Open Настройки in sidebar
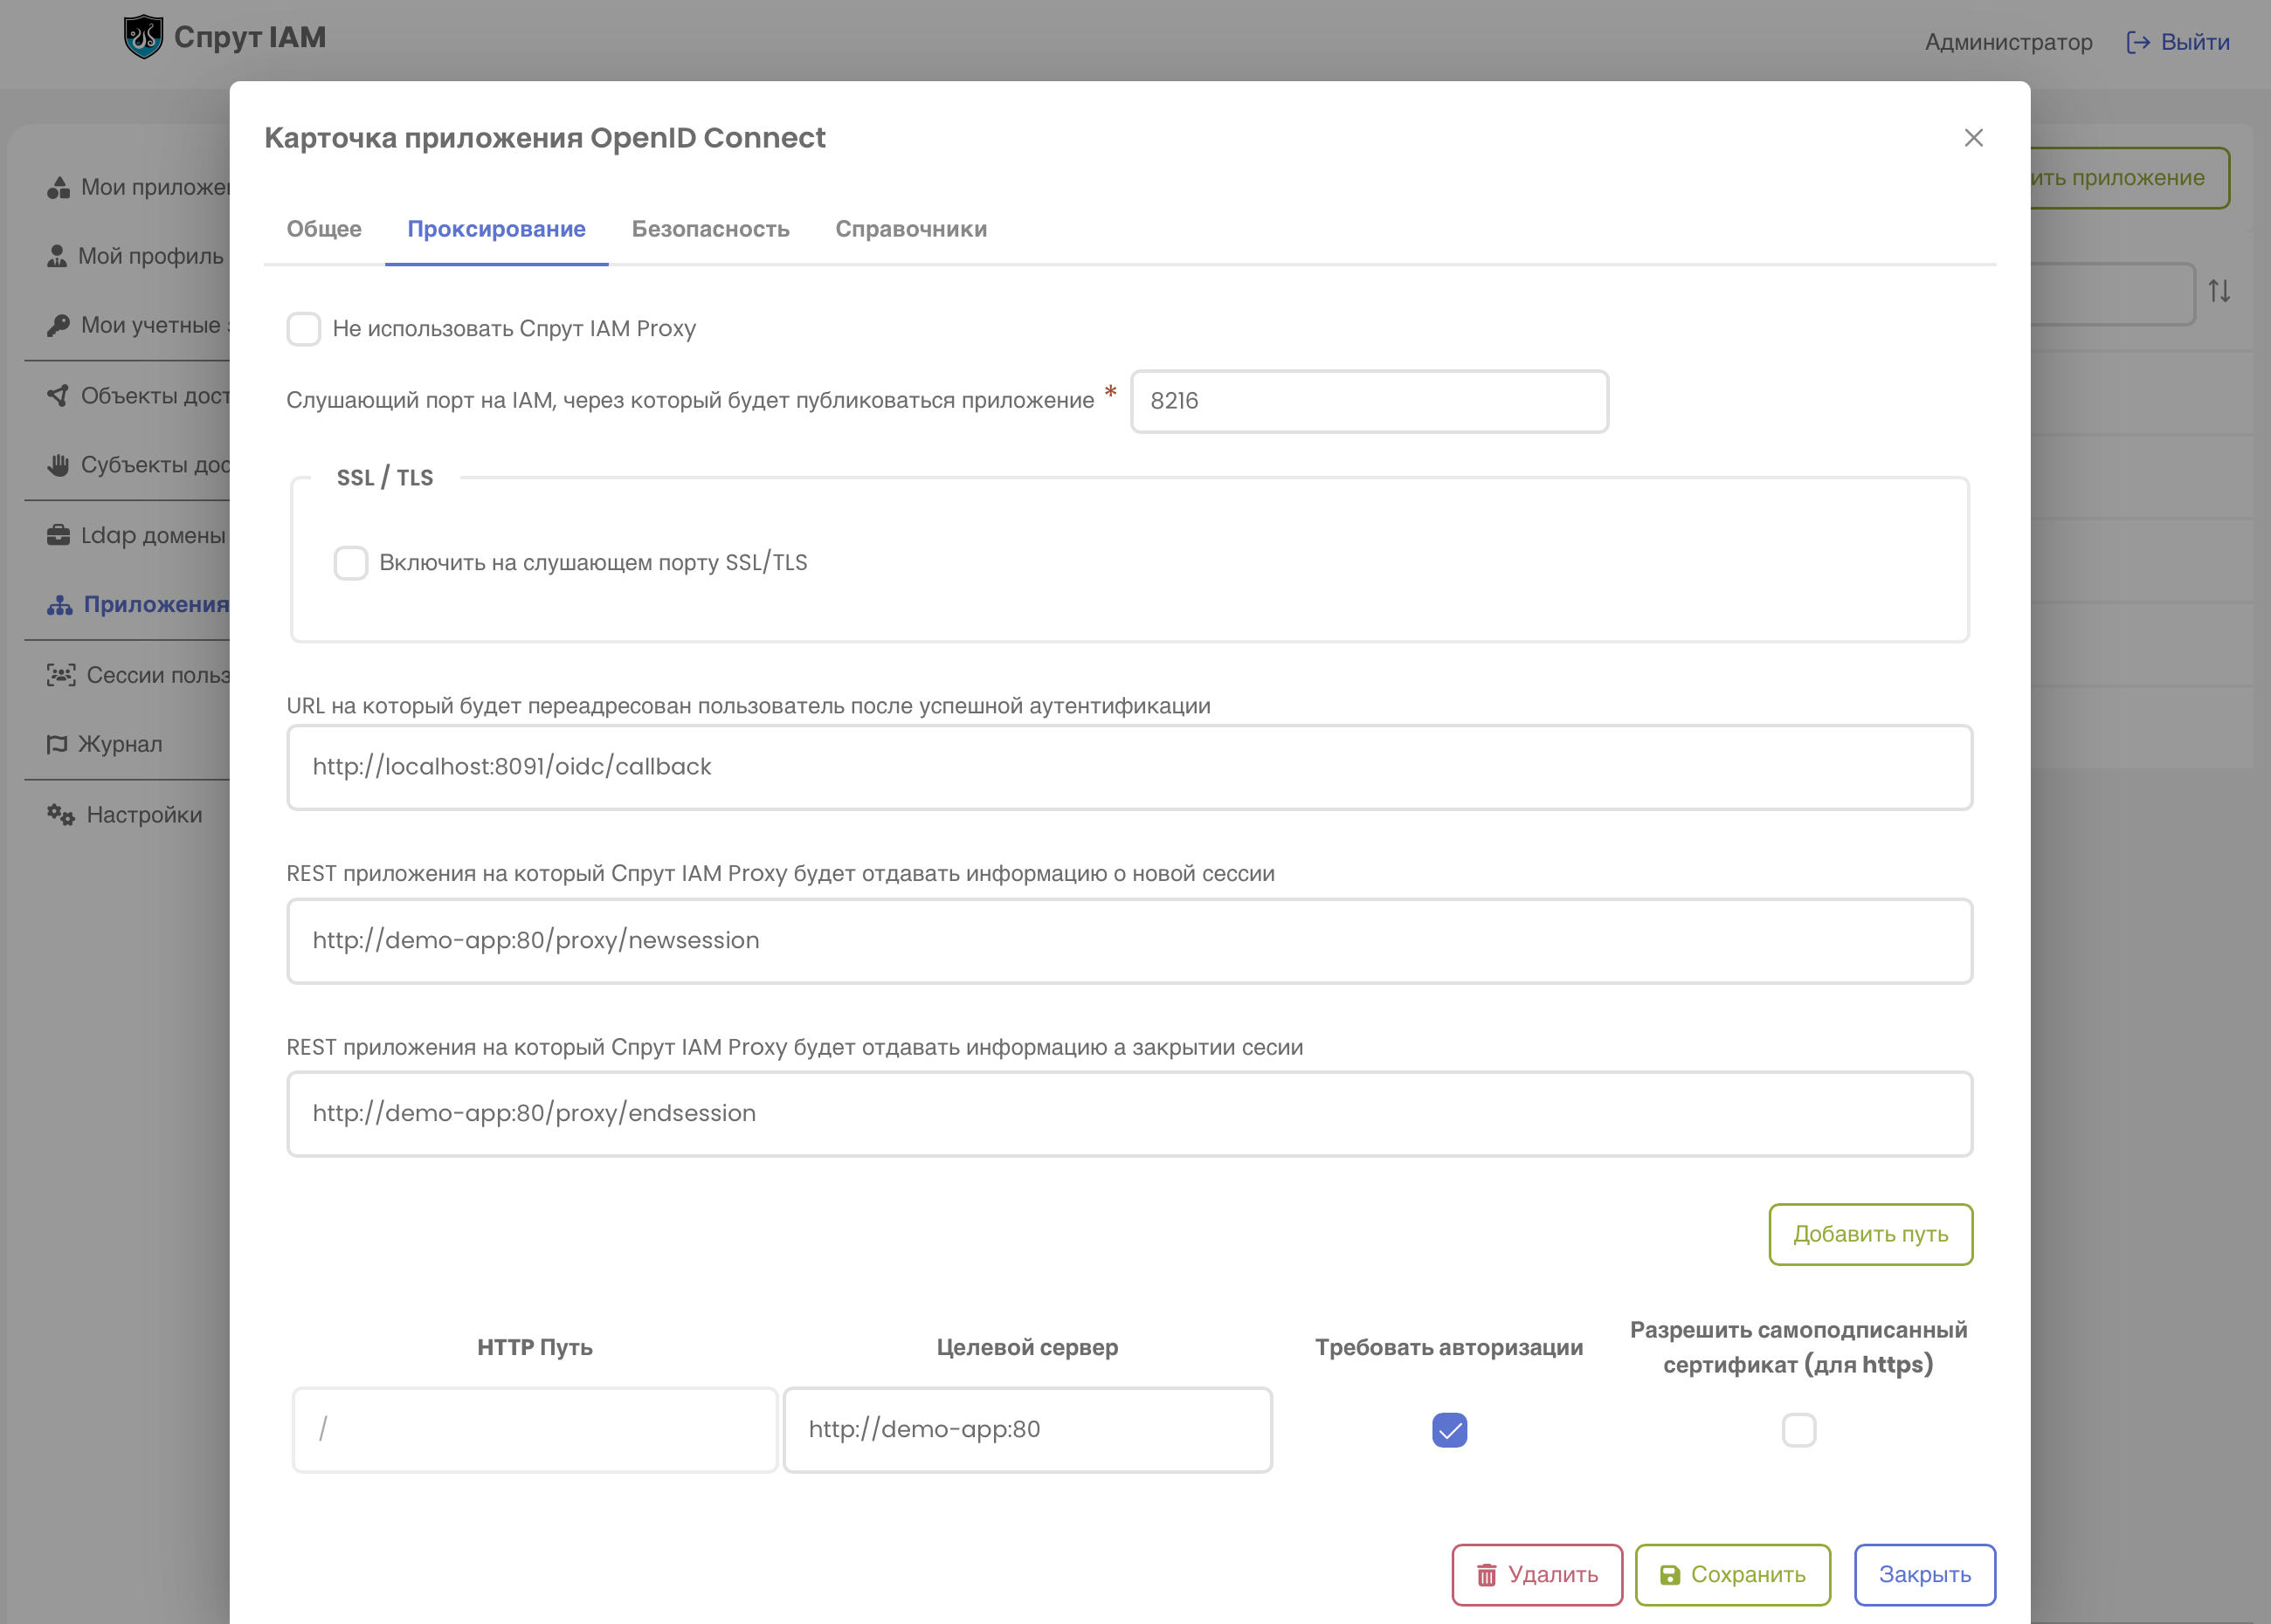Viewport: 2271px width, 1624px height. 124,815
